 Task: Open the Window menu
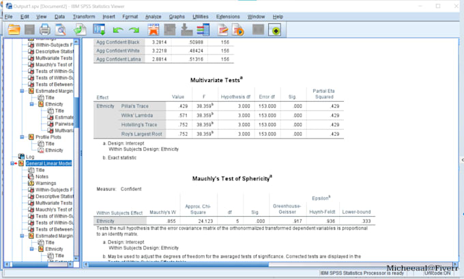[x=256, y=16]
